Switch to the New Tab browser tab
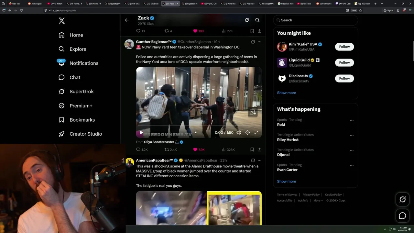 pyautogui.click(x=15, y=4)
